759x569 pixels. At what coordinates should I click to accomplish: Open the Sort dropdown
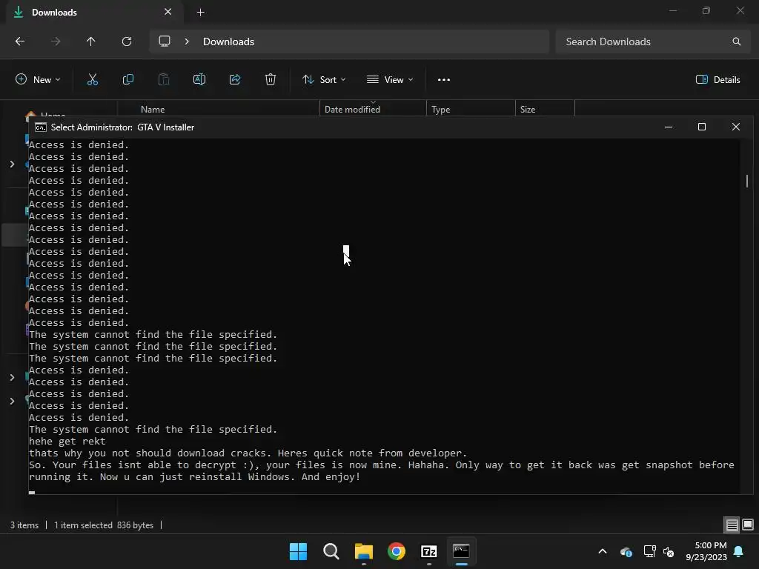tap(324, 80)
